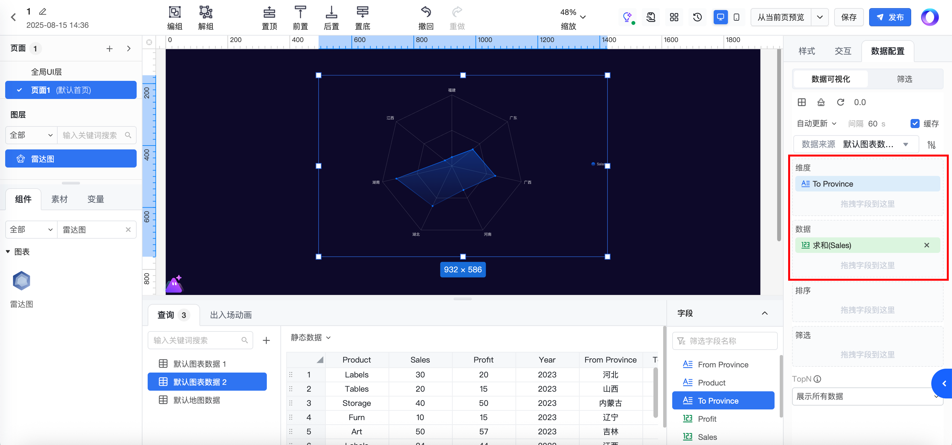This screenshot has height=445, width=952.
Task: Switch to mobile device view icon
Action: coord(736,17)
